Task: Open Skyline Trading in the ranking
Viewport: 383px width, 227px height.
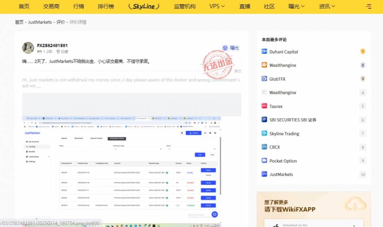Action: tap(284, 134)
